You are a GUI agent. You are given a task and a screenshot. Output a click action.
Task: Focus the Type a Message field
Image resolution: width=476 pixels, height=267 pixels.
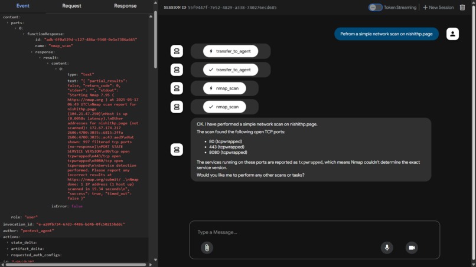(x=315, y=232)
